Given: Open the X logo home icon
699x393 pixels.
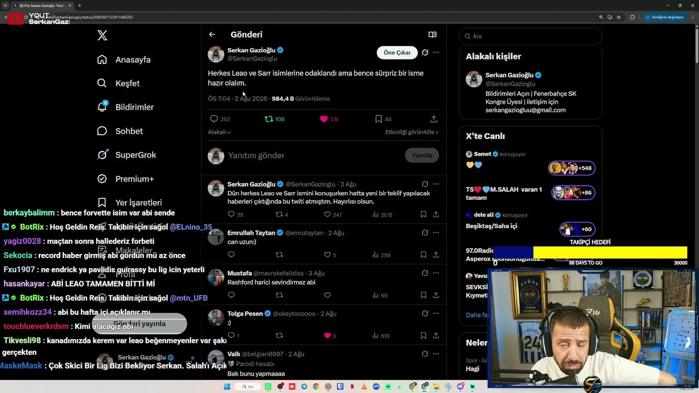Looking at the screenshot, I should (102, 36).
